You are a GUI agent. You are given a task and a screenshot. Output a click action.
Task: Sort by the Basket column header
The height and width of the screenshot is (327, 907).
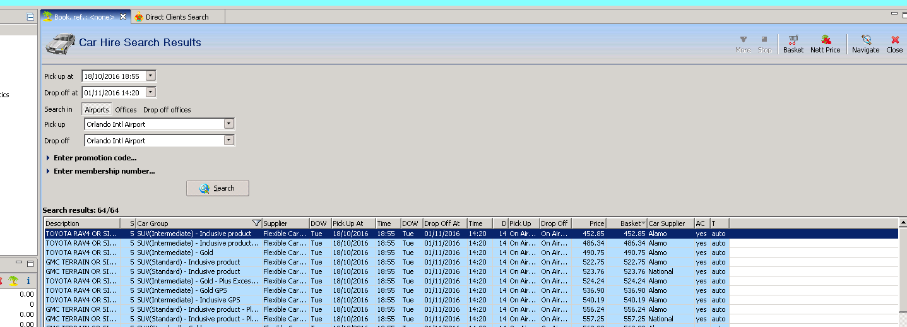pos(627,223)
